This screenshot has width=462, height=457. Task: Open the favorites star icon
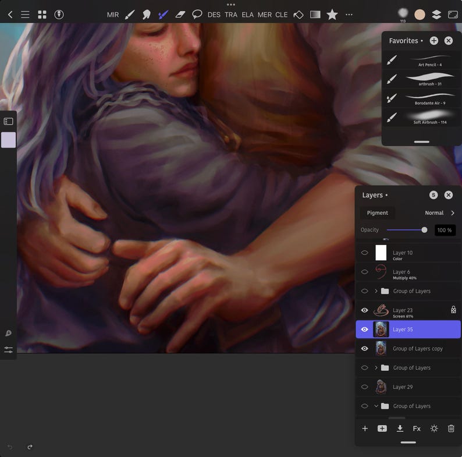pyautogui.click(x=332, y=15)
